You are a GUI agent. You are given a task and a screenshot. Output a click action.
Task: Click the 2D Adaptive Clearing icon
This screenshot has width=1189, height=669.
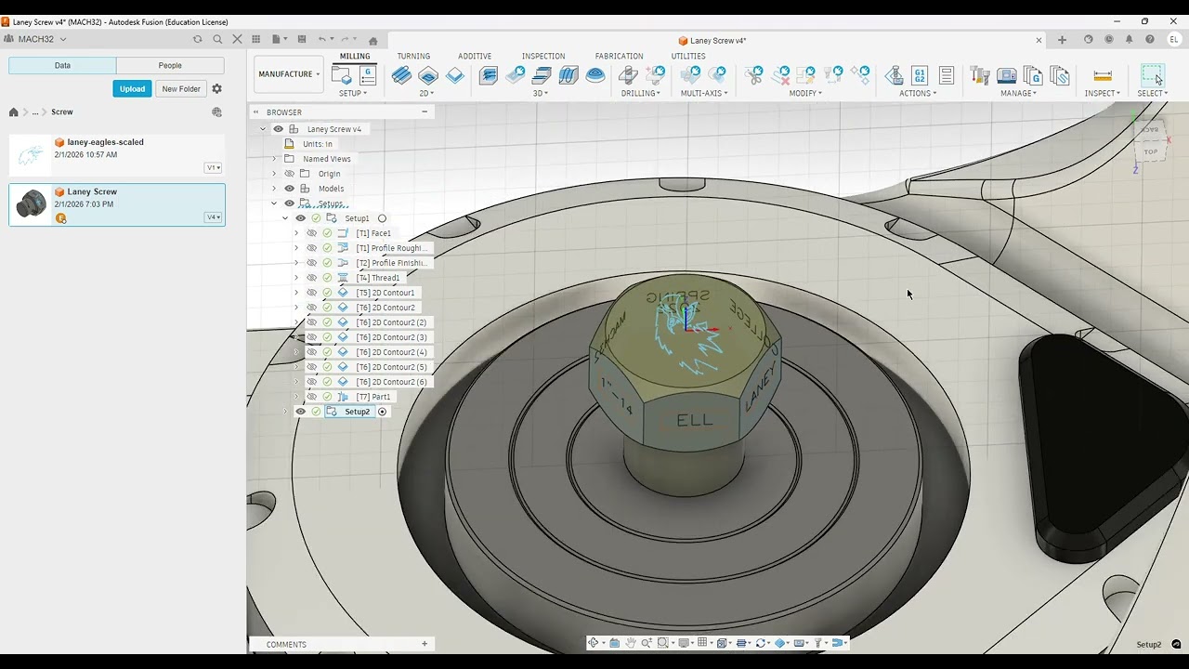pyautogui.click(x=401, y=75)
